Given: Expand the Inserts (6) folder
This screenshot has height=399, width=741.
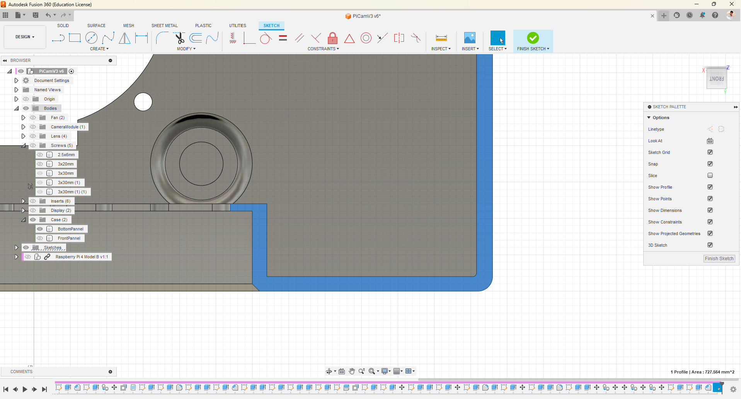Looking at the screenshot, I should coord(23,201).
